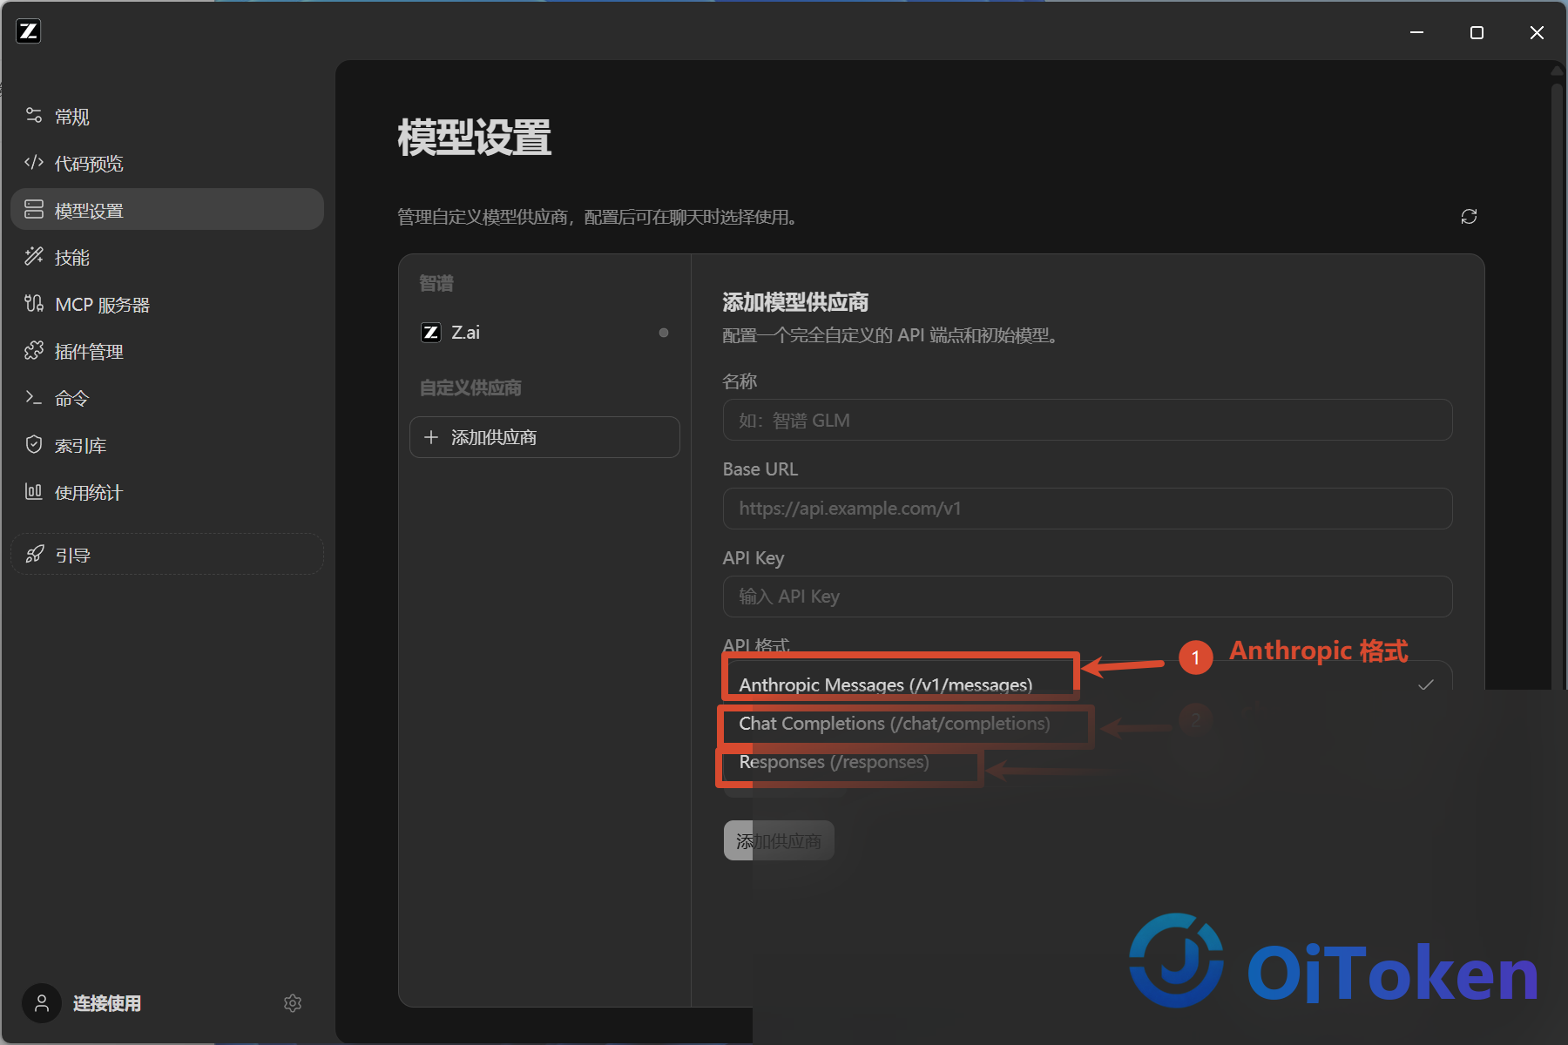The height and width of the screenshot is (1045, 1568).
Task: Maximize the application window
Action: [1477, 32]
